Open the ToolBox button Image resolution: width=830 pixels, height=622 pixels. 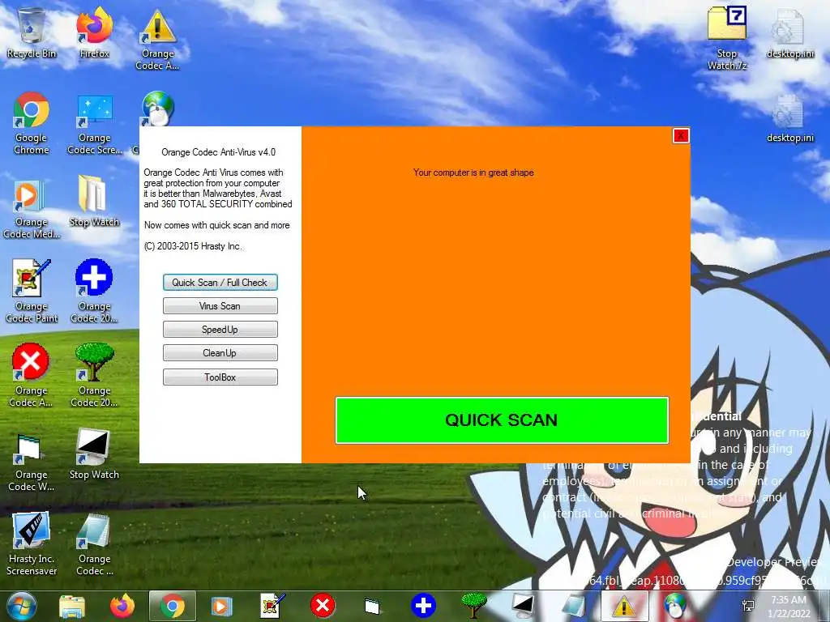220,377
